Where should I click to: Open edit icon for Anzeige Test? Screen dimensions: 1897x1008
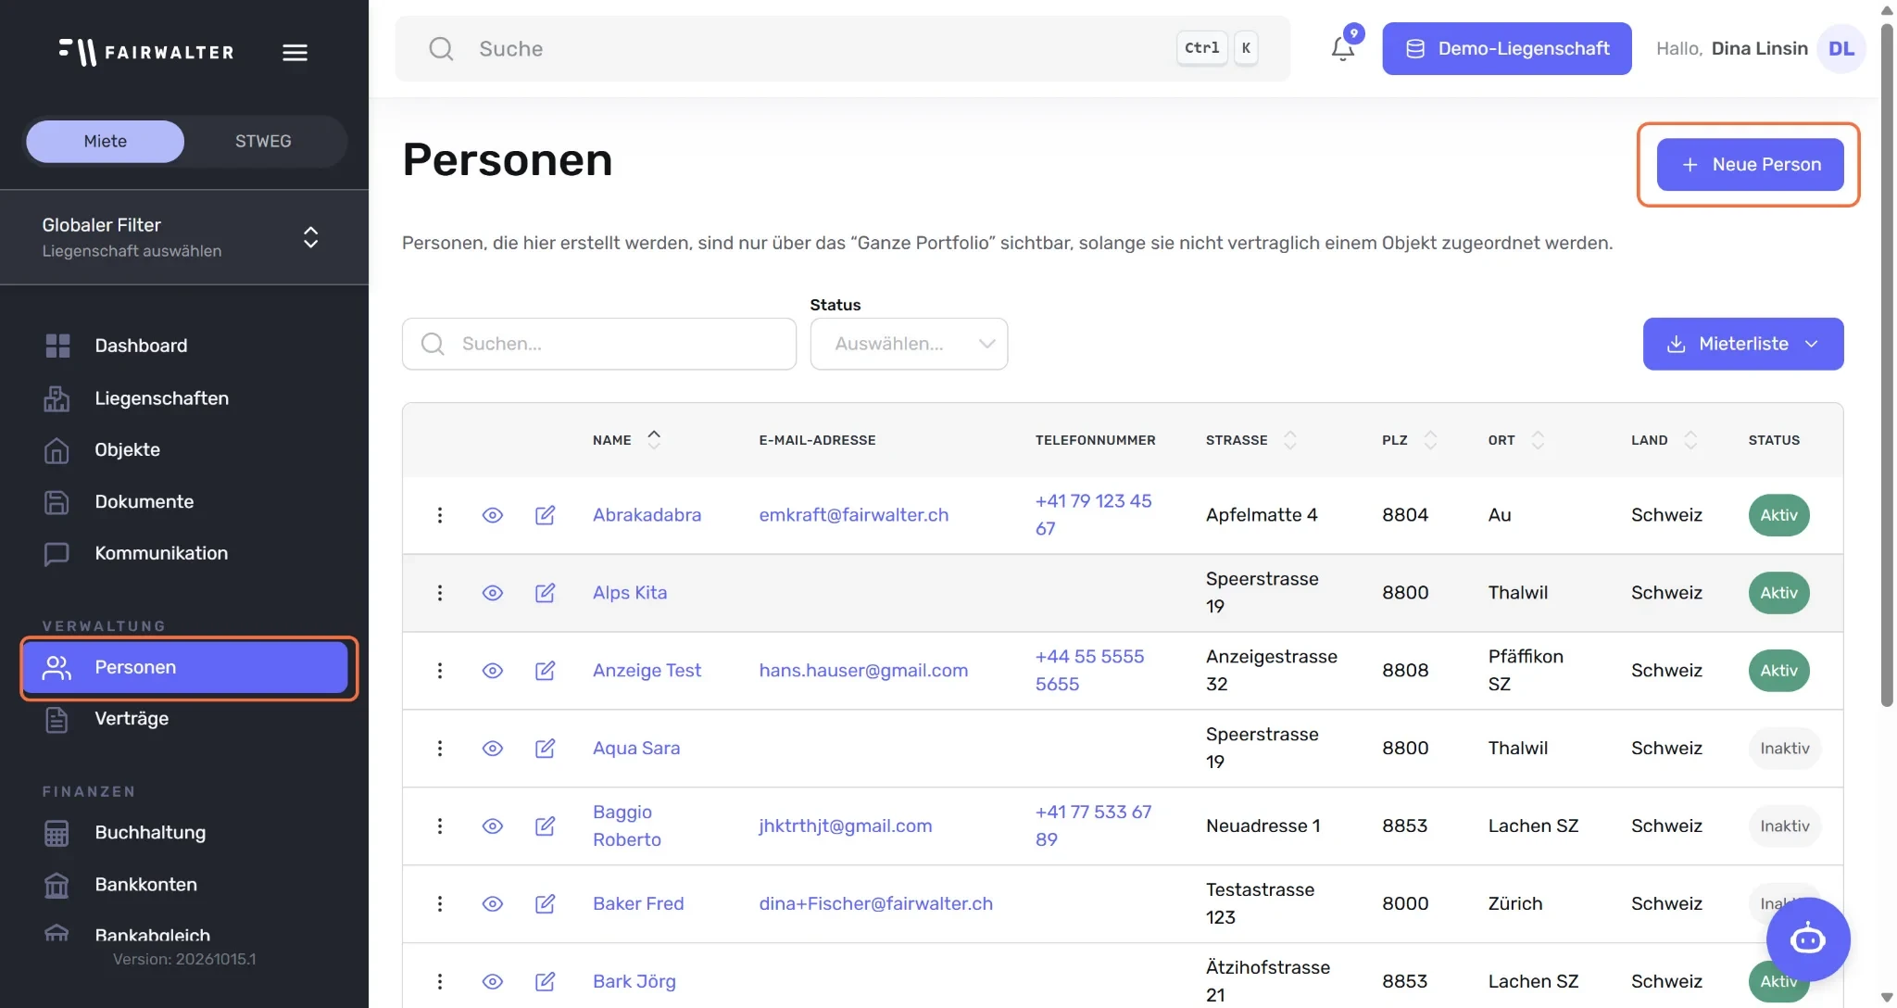click(545, 671)
